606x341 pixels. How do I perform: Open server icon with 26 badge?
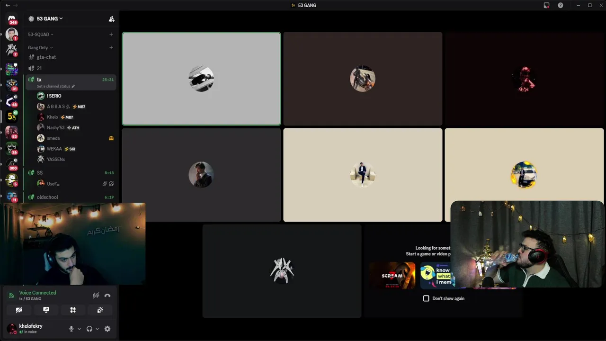click(12, 148)
